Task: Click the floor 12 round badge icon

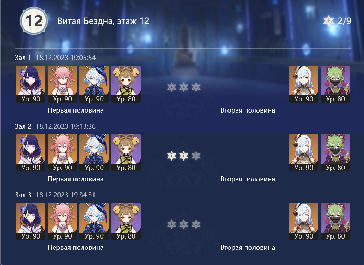Action: click(x=34, y=21)
